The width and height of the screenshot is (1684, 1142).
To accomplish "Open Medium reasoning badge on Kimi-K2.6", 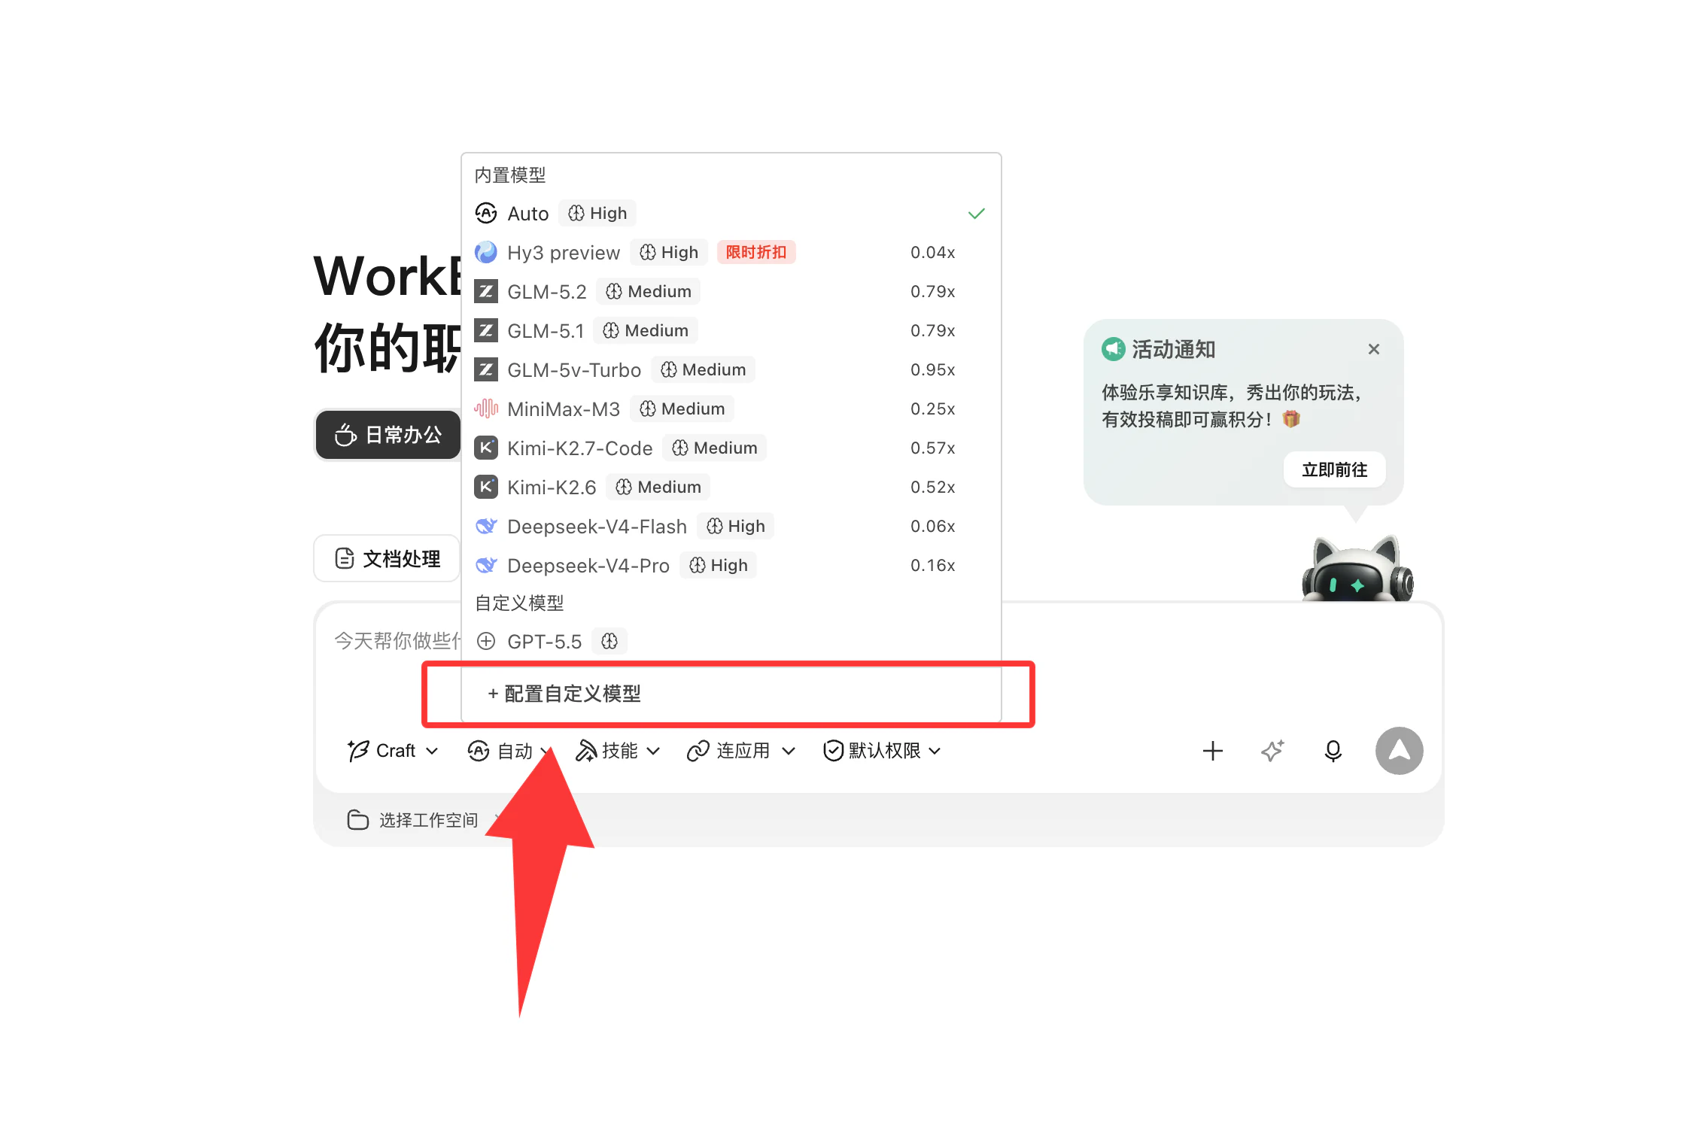I will point(658,487).
